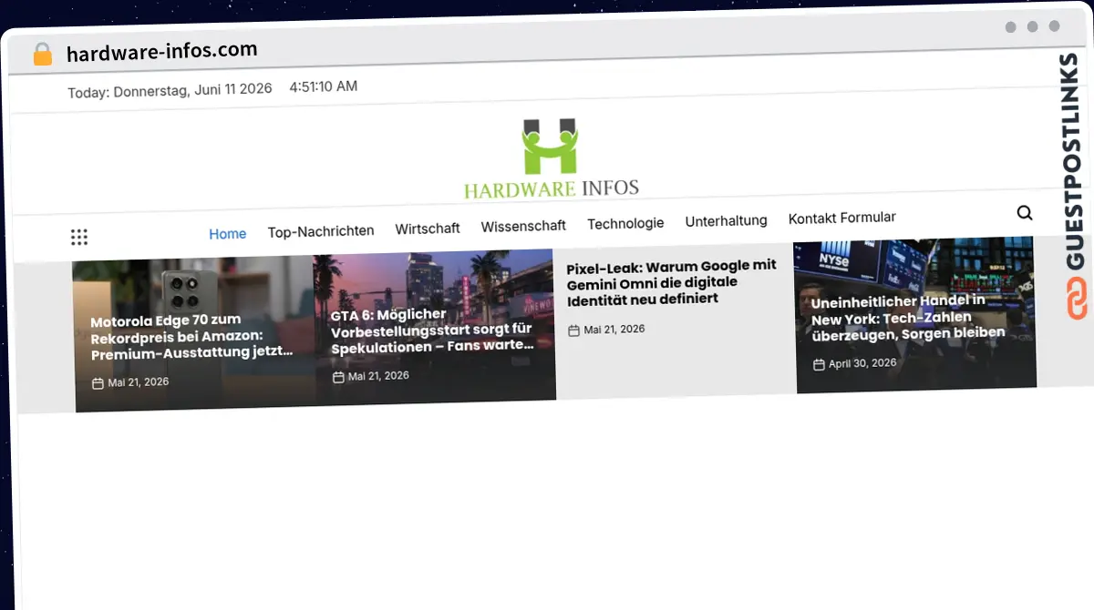Click the padlock icon in address bar
Screen dimensions: 1094x610
[x=43, y=54]
